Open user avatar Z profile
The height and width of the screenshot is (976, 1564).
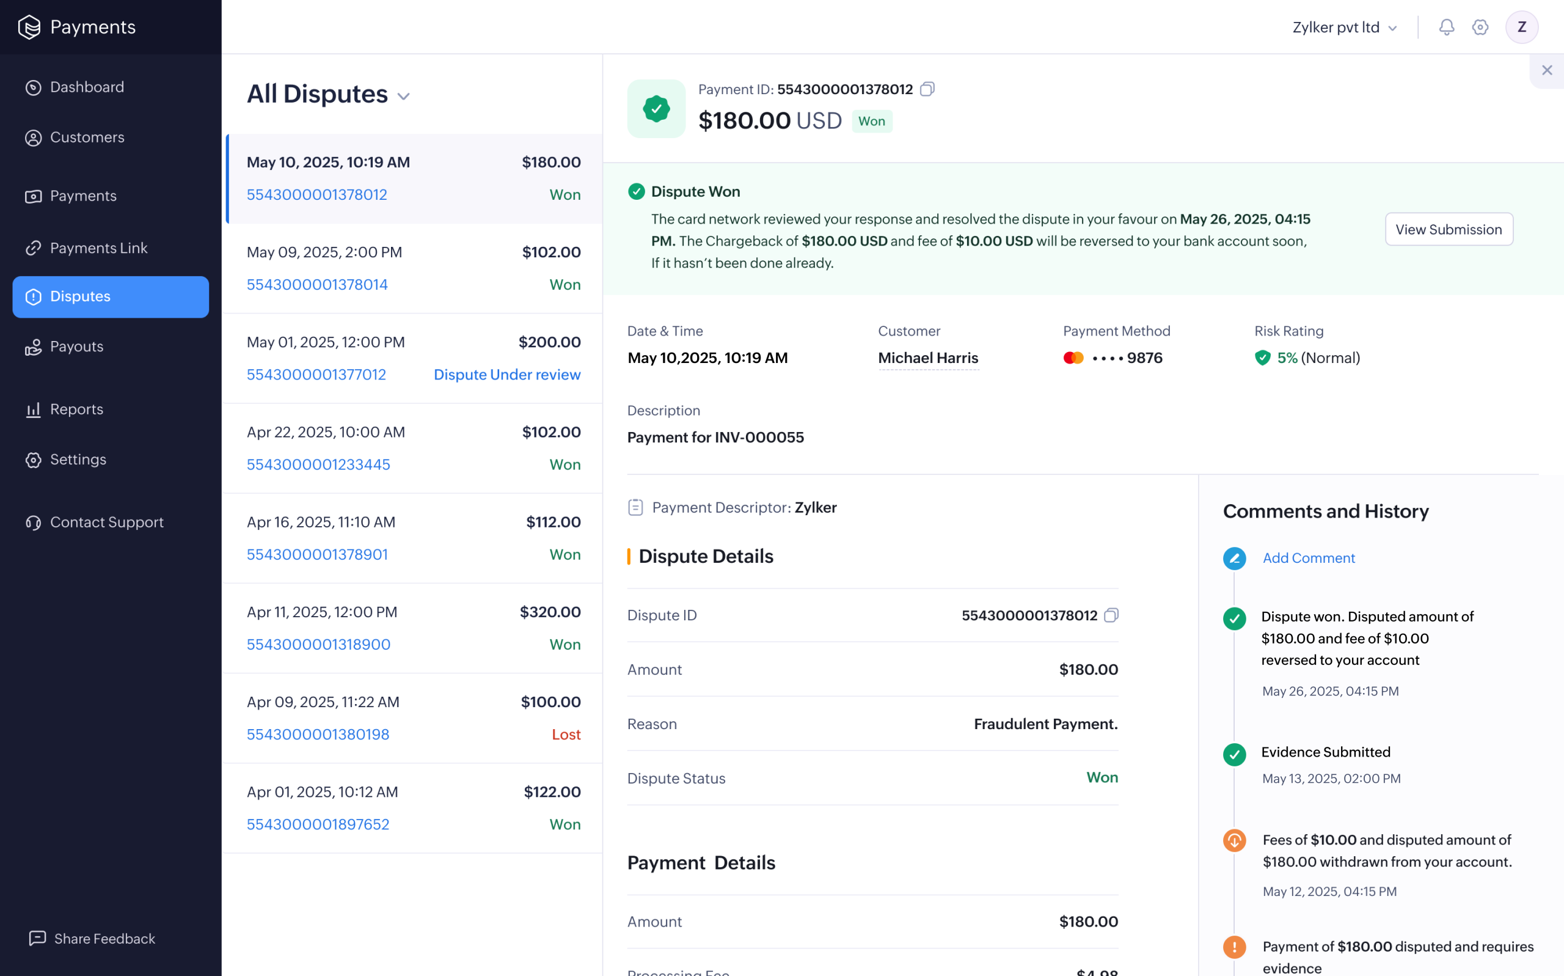(1521, 27)
